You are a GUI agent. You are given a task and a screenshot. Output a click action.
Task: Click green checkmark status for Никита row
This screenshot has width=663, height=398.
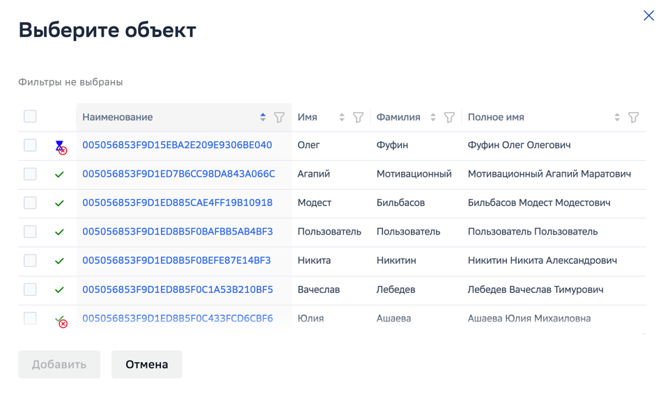pos(60,261)
